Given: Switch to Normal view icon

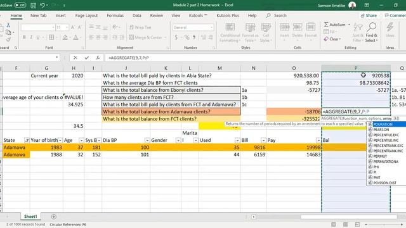Looking at the screenshot, I should (334, 224).
